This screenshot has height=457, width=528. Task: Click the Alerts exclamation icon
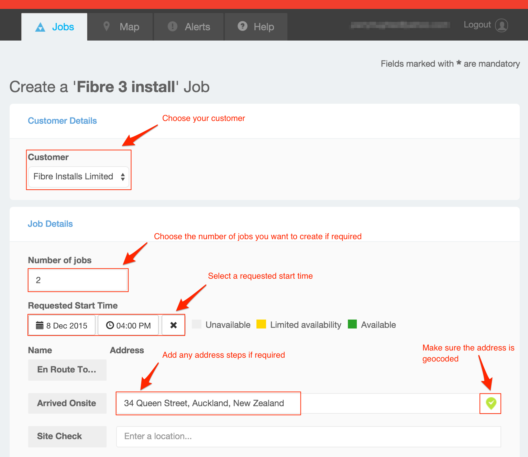click(172, 26)
